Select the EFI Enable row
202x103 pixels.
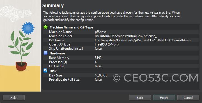point(121,66)
